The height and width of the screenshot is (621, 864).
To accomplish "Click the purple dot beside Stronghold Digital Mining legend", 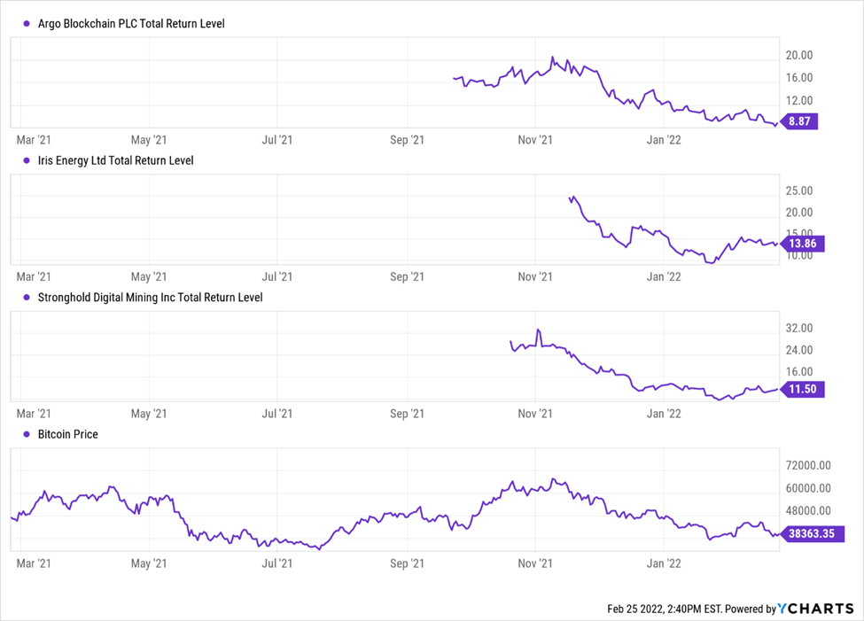I will point(27,298).
